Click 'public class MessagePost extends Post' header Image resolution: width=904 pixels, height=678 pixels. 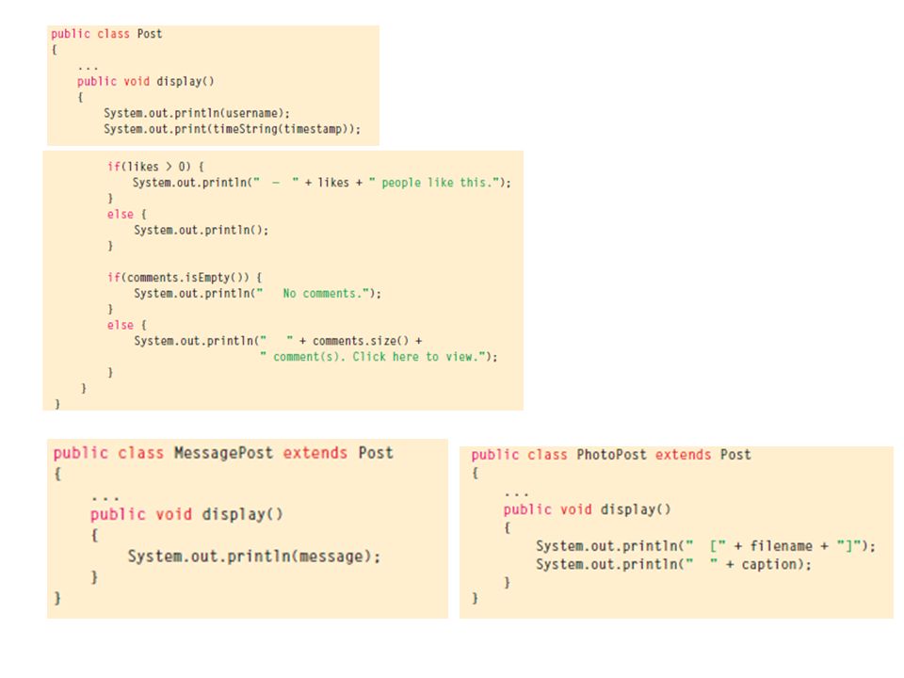click(x=223, y=453)
